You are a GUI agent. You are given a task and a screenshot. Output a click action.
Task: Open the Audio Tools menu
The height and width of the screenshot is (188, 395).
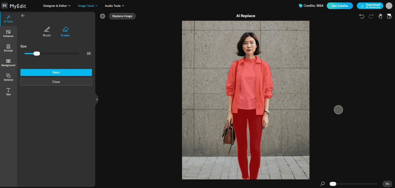(x=114, y=6)
